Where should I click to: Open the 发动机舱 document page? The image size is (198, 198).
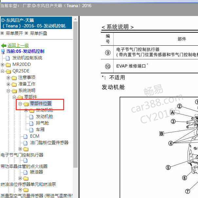(x=45, y=116)
